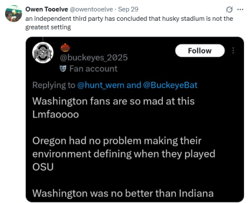Click the Grok explain-post icon
Image resolution: width=249 pixels, height=203 pixels.
coord(229,10)
